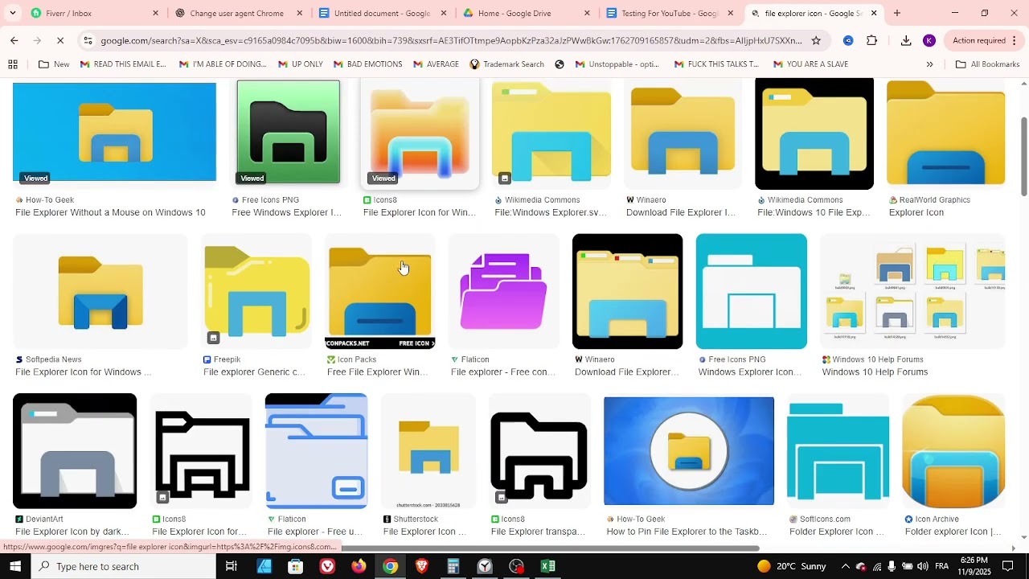Bookmark this page with star icon
This screenshot has width=1029, height=579.
pos(816,40)
